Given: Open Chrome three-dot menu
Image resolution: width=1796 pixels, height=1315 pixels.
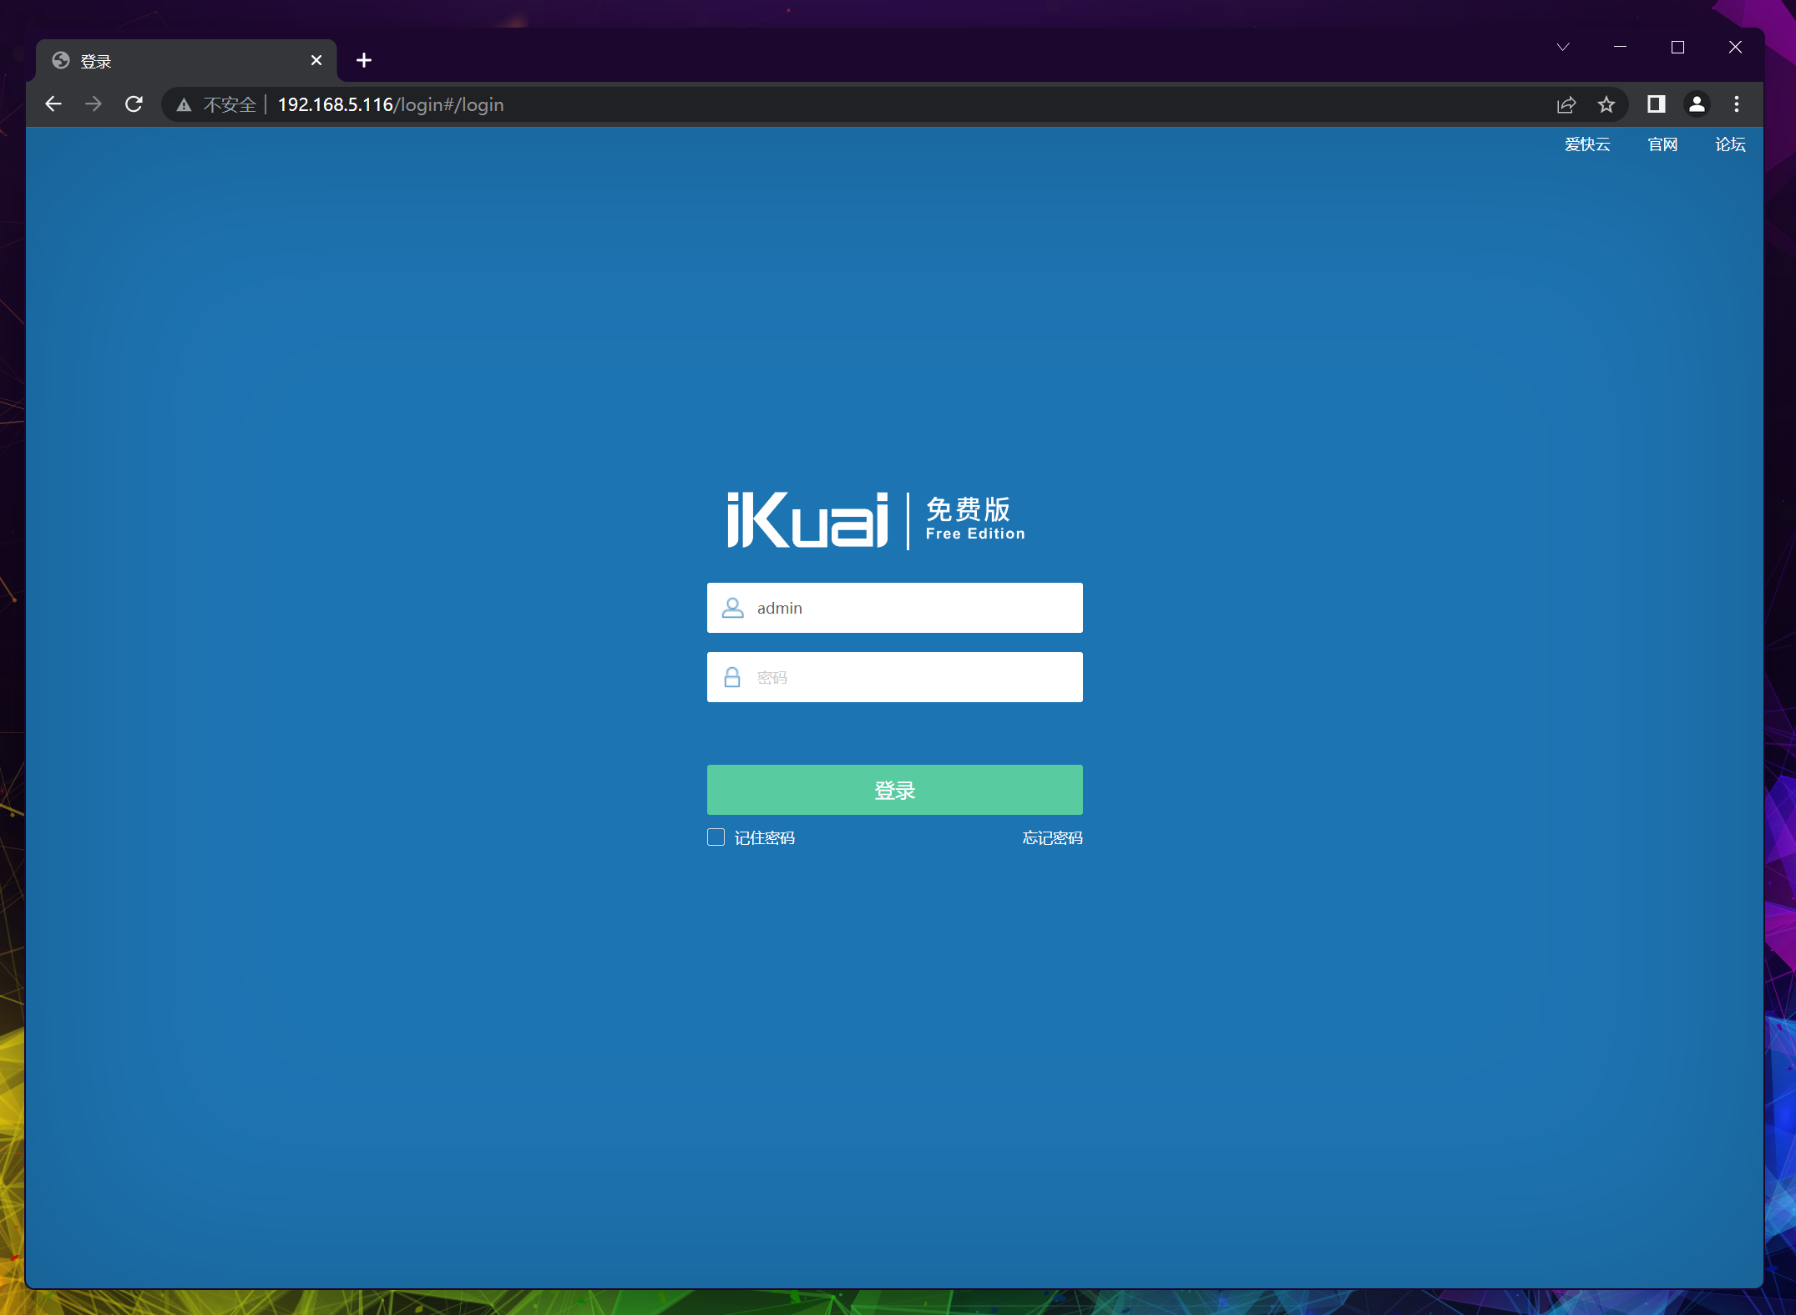Looking at the screenshot, I should (1737, 104).
